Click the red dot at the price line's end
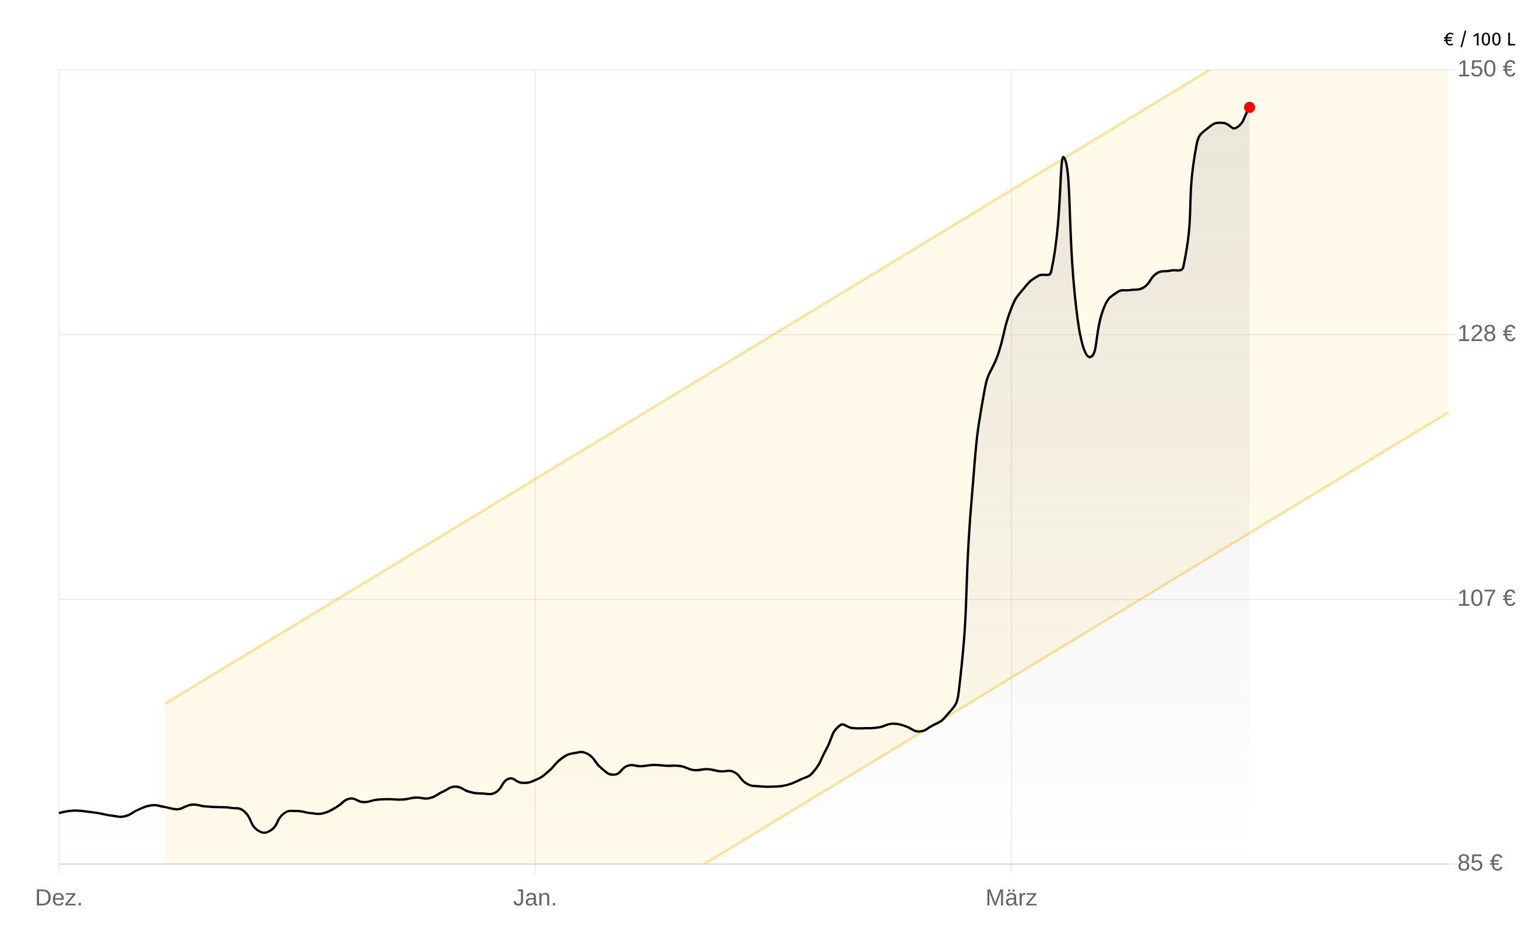This screenshot has height=948, width=1539. 1249,107
